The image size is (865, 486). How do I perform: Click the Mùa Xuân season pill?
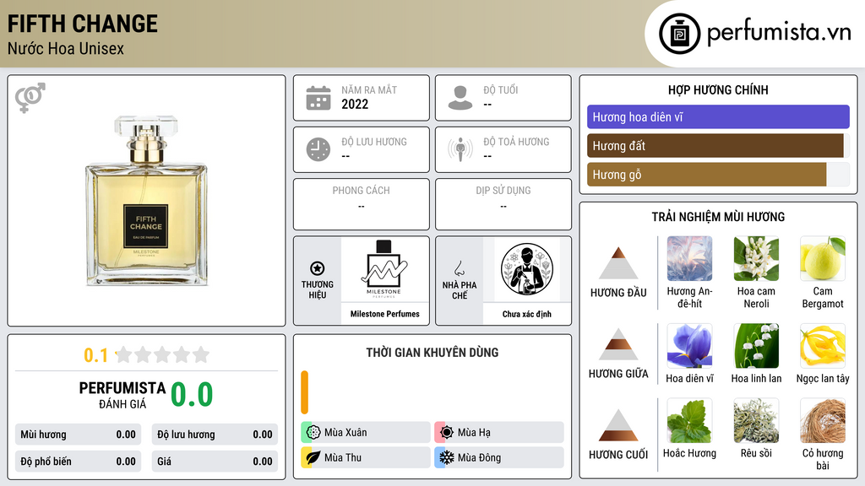(x=366, y=433)
